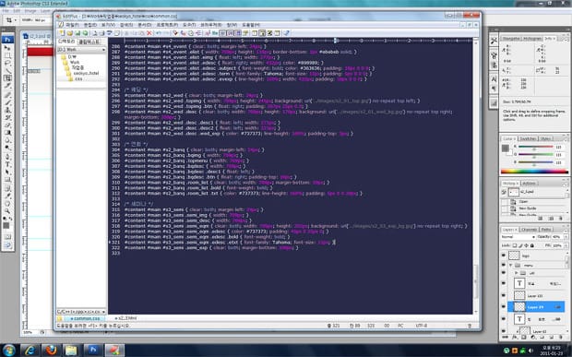Click the Save icon in EditPlus toolbar
The width and height of the screenshot is (572, 357).
77,33
